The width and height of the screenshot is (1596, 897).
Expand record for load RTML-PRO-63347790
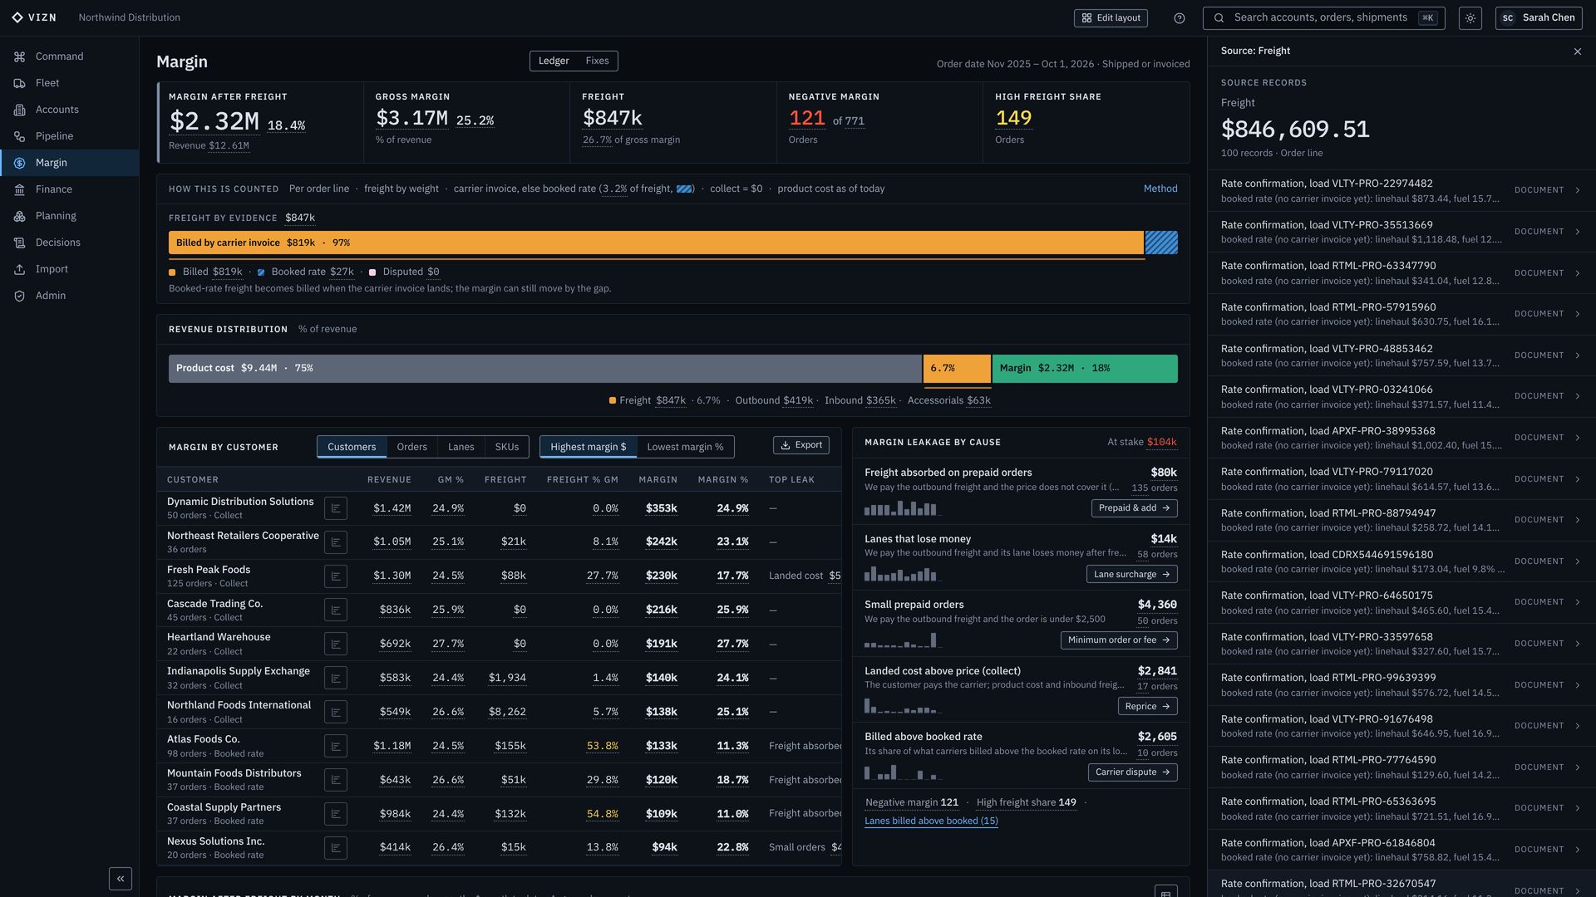(1401, 272)
